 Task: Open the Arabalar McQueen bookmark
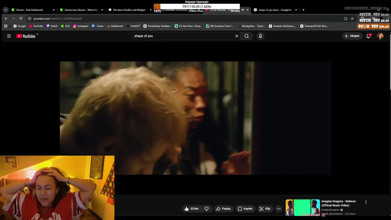(x=282, y=26)
